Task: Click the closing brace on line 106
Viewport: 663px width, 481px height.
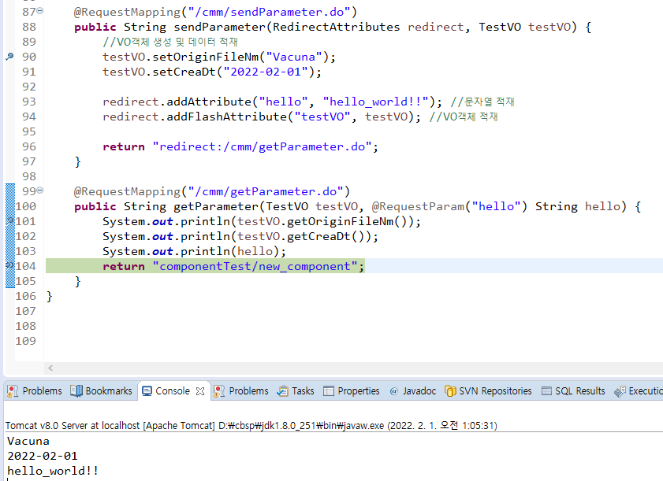Action: pyautogui.click(x=50, y=297)
